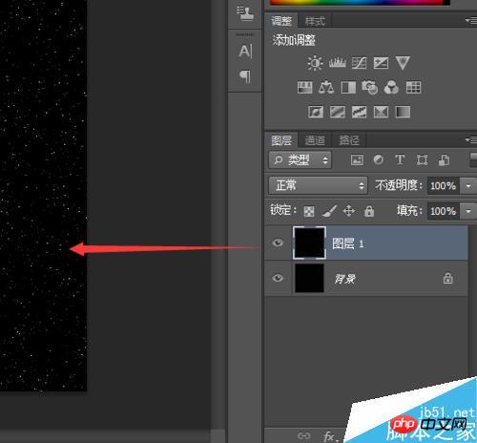Open the fx layer style button
Screen dimensions: 477x443
331,436
